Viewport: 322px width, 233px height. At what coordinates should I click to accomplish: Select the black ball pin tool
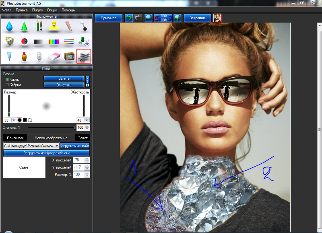pos(84,26)
